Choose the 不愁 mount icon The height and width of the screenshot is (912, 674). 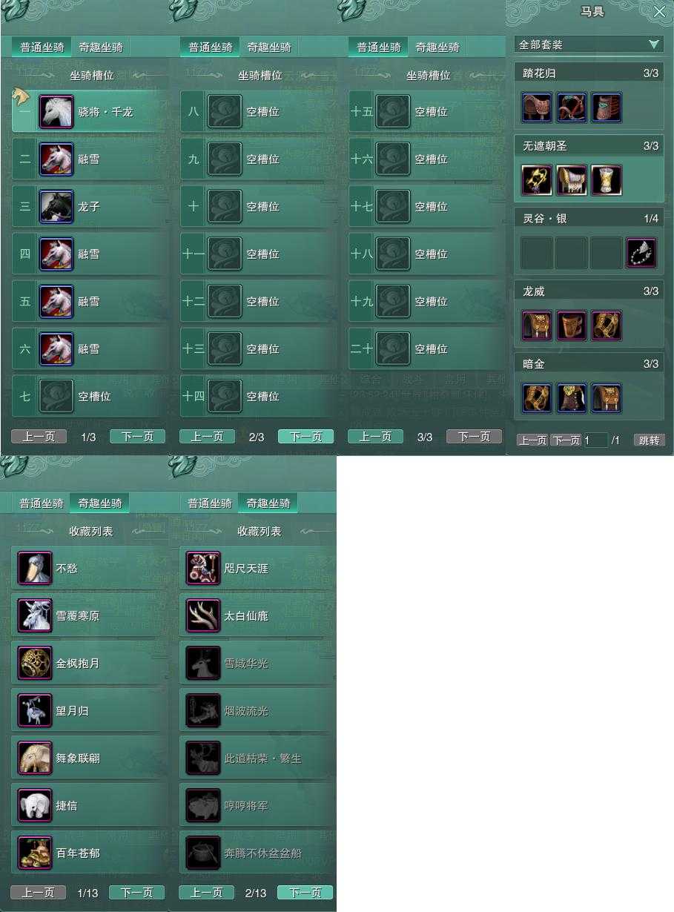pos(35,569)
